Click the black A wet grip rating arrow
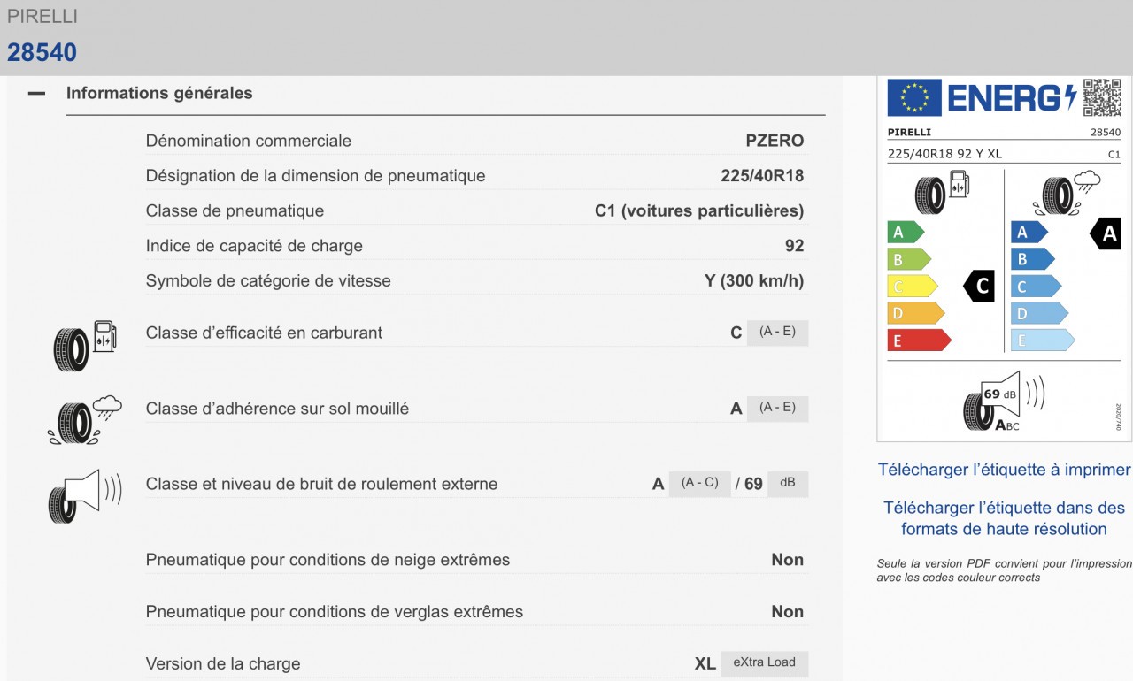Viewport: 1133px width, 681px height. click(1106, 233)
